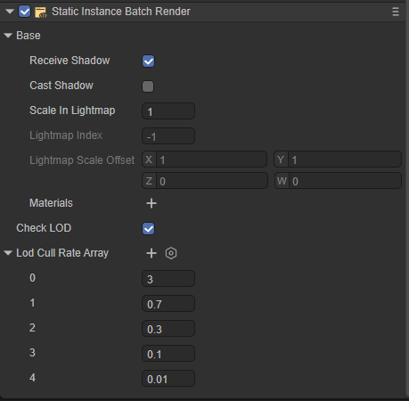Select the Lightmap Index value field
The height and width of the screenshot is (401, 409).
click(168, 136)
